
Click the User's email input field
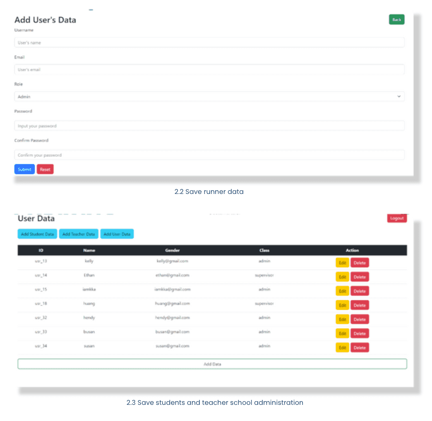point(209,69)
